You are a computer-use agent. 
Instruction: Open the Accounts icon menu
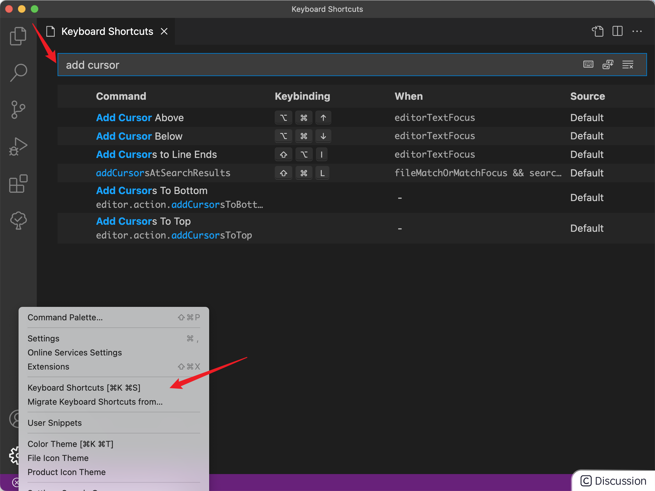click(x=14, y=419)
